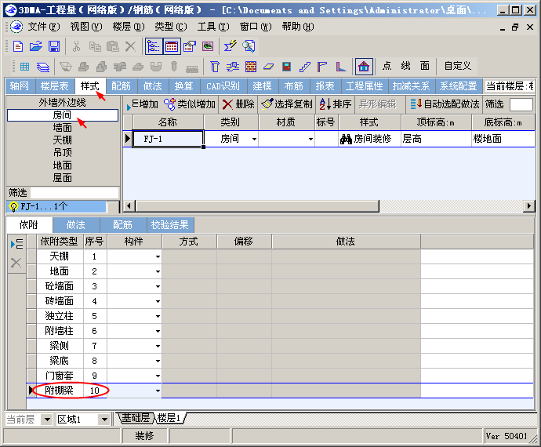Click the binoculars 房间装修 style icon

(346, 139)
